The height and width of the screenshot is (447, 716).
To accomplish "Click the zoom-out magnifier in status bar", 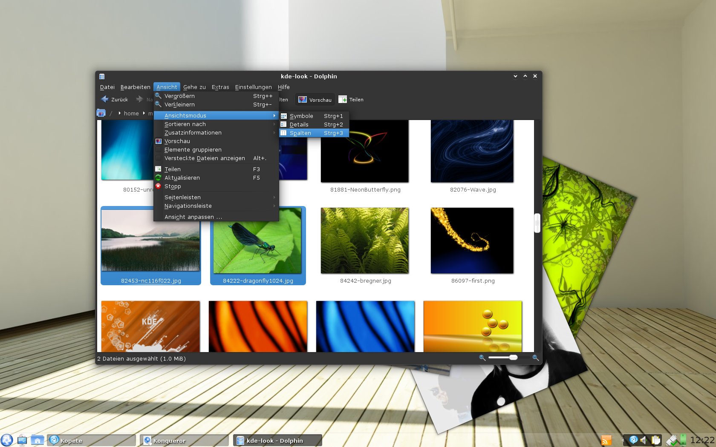I will 482,358.
